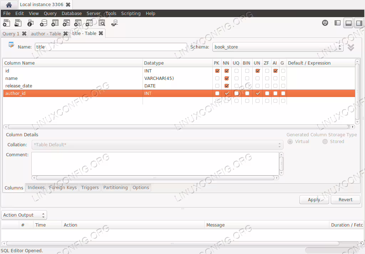This screenshot has height=254, width=365.
Task: Toggle the right sidebar panel icon
Action: 359,23
